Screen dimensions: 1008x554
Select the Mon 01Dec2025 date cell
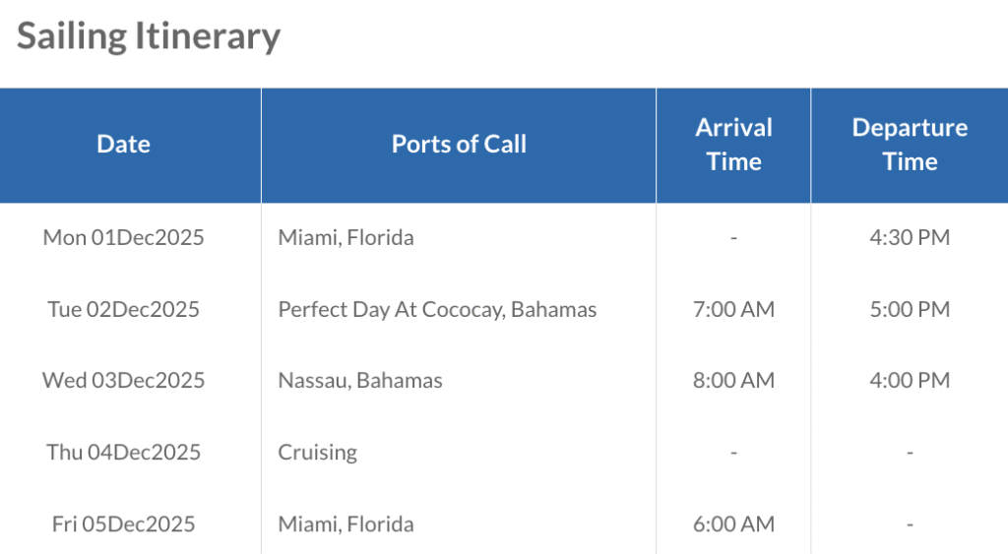(123, 238)
